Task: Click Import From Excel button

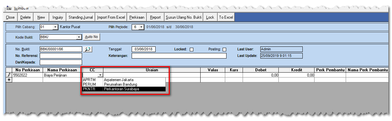Action: coord(111,17)
